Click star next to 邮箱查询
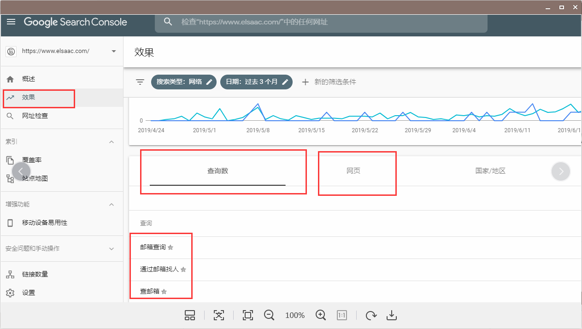Screen dimensions: 582x329 (170, 247)
